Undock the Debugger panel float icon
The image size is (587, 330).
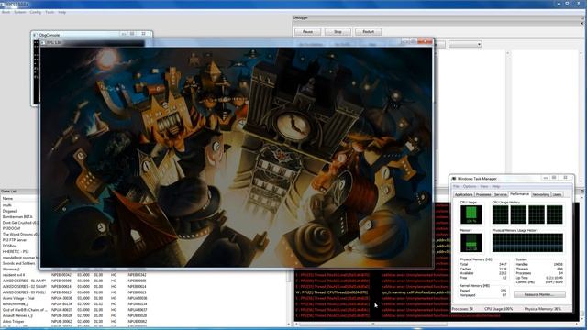[x=582, y=18]
